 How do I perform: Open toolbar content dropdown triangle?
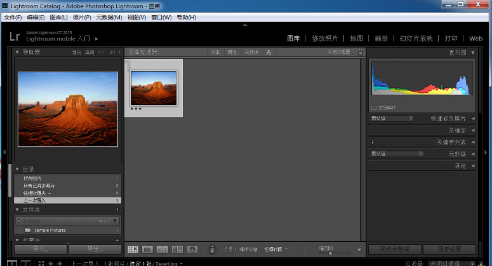pos(359,250)
